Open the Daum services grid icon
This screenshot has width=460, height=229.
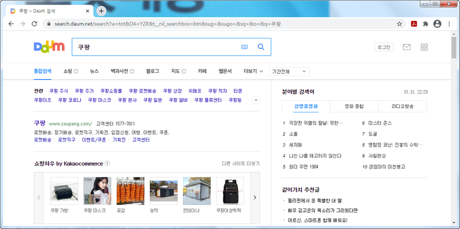(x=424, y=47)
